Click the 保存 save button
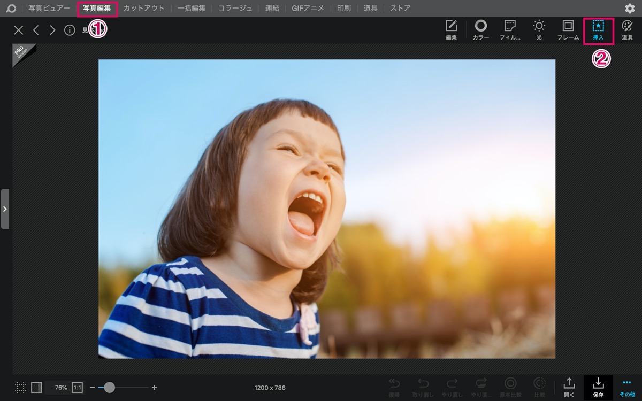 coord(598,388)
